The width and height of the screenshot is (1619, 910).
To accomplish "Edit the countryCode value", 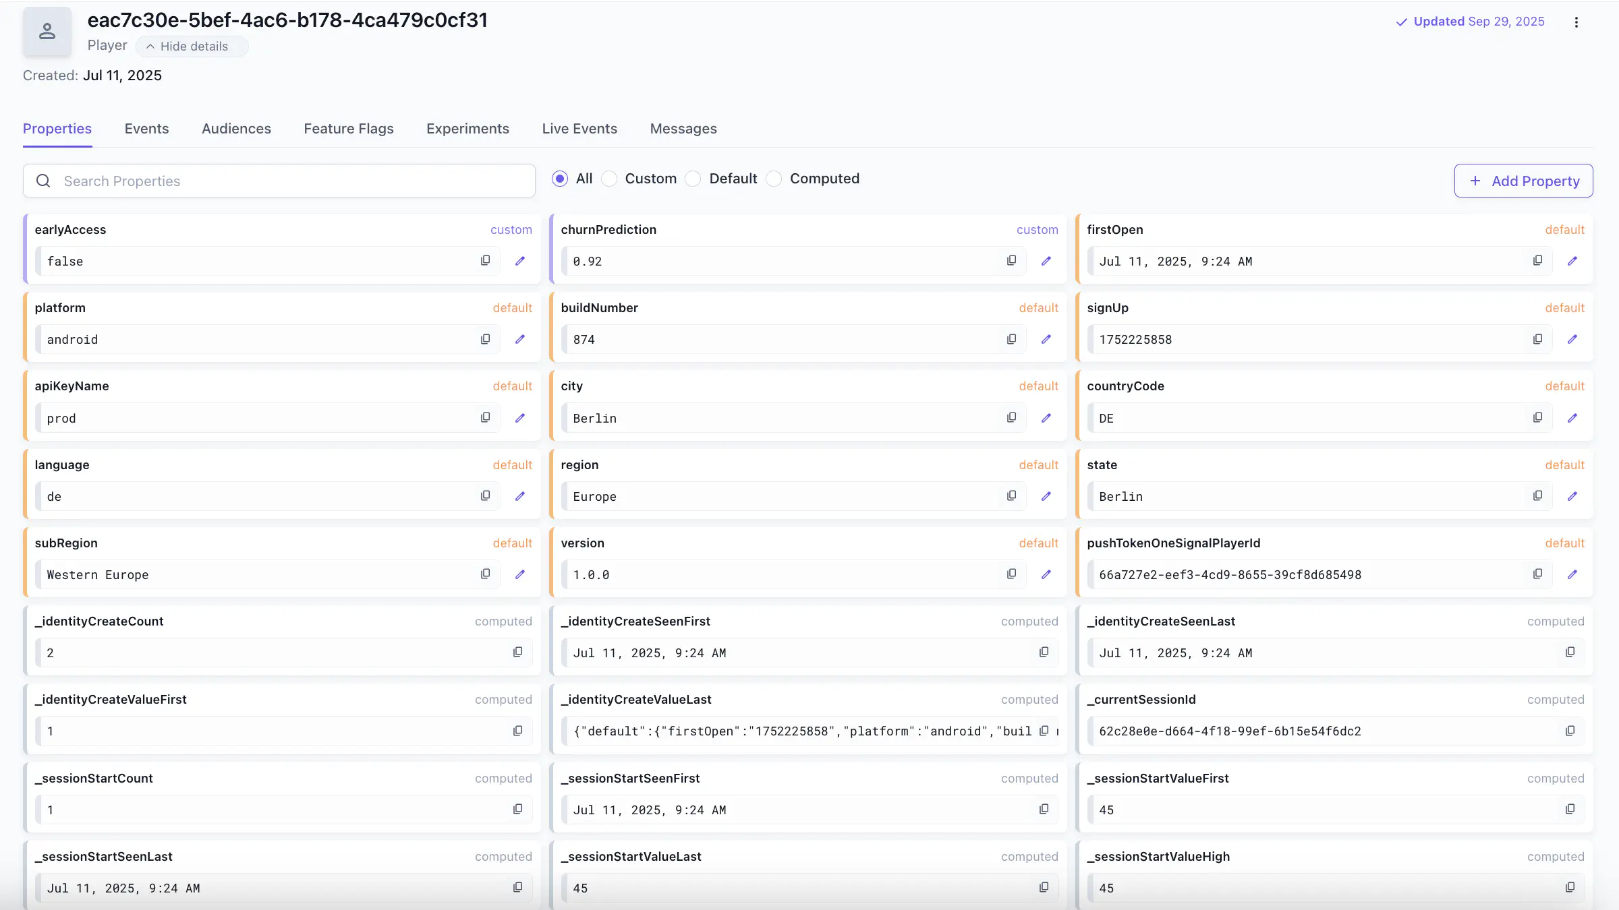I will point(1572,417).
